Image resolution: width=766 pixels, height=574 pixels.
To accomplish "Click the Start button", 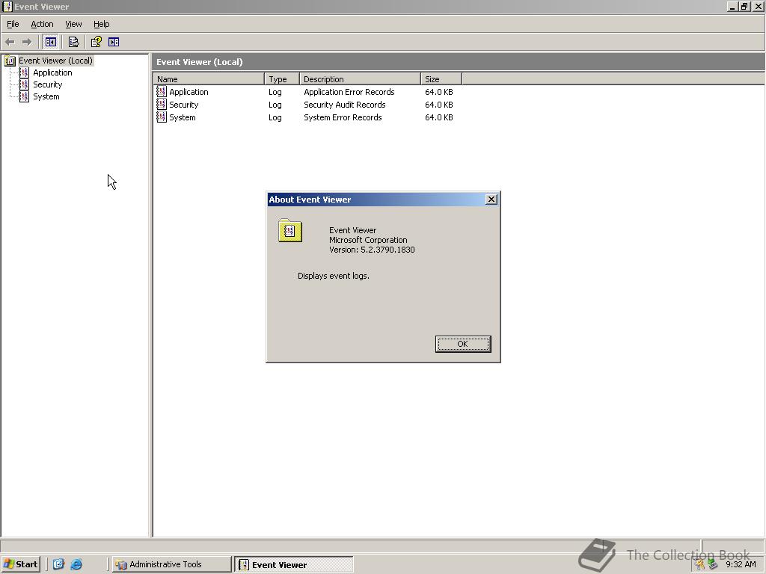I will [x=20, y=564].
